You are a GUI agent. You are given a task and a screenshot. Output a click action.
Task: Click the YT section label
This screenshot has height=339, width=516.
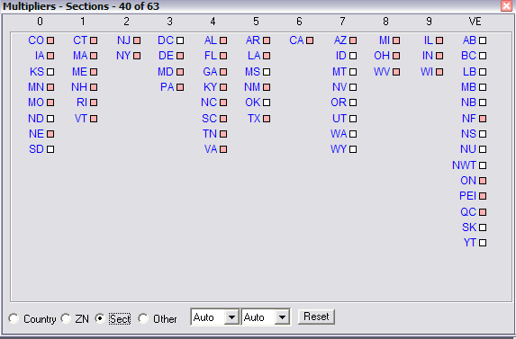[x=470, y=243]
